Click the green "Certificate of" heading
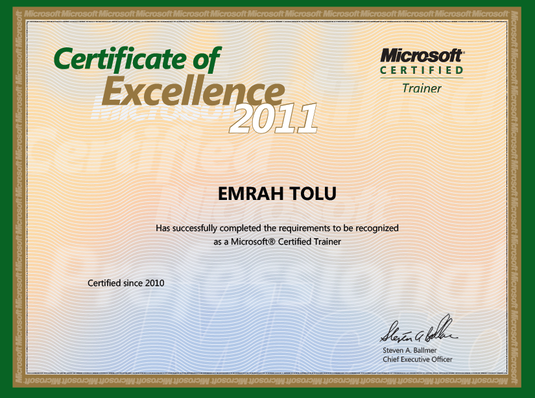Screen dimensions: 535x398 (137, 60)
